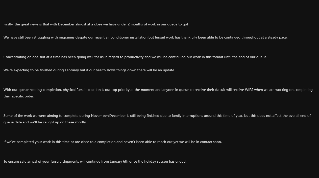Click the word "February" in the text
Viewport: 319px width, 178px height.
click(72, 70)
